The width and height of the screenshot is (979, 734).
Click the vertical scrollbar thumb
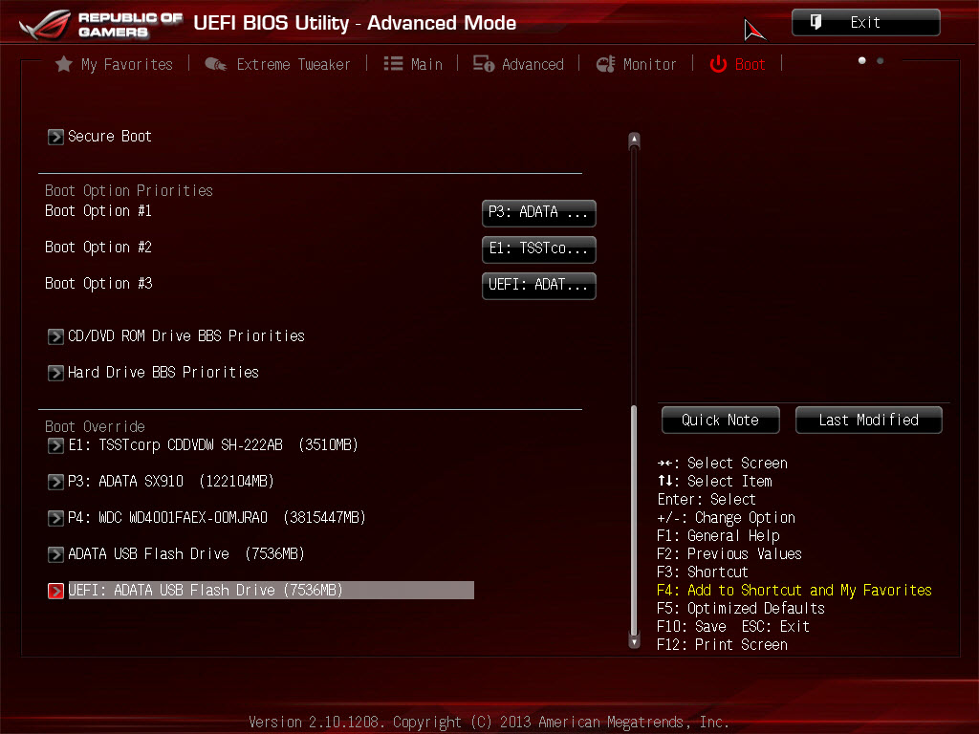tap(635, 520)
